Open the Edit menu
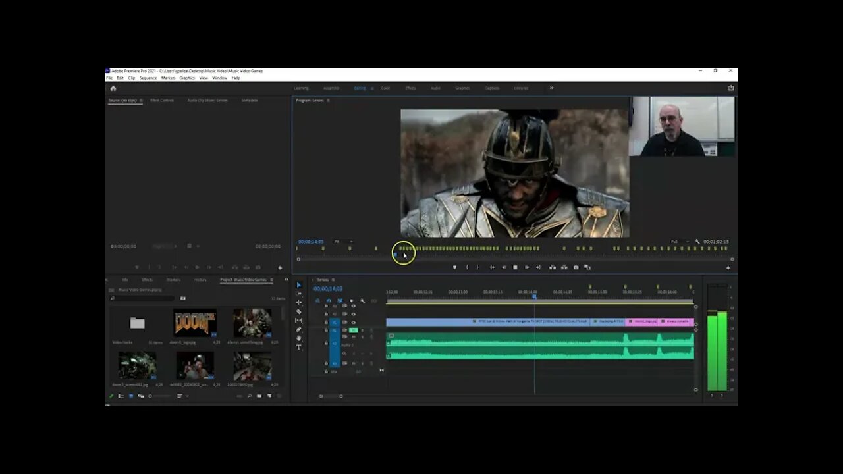Viewport: 843px width, 474px height. click(121, 78)
